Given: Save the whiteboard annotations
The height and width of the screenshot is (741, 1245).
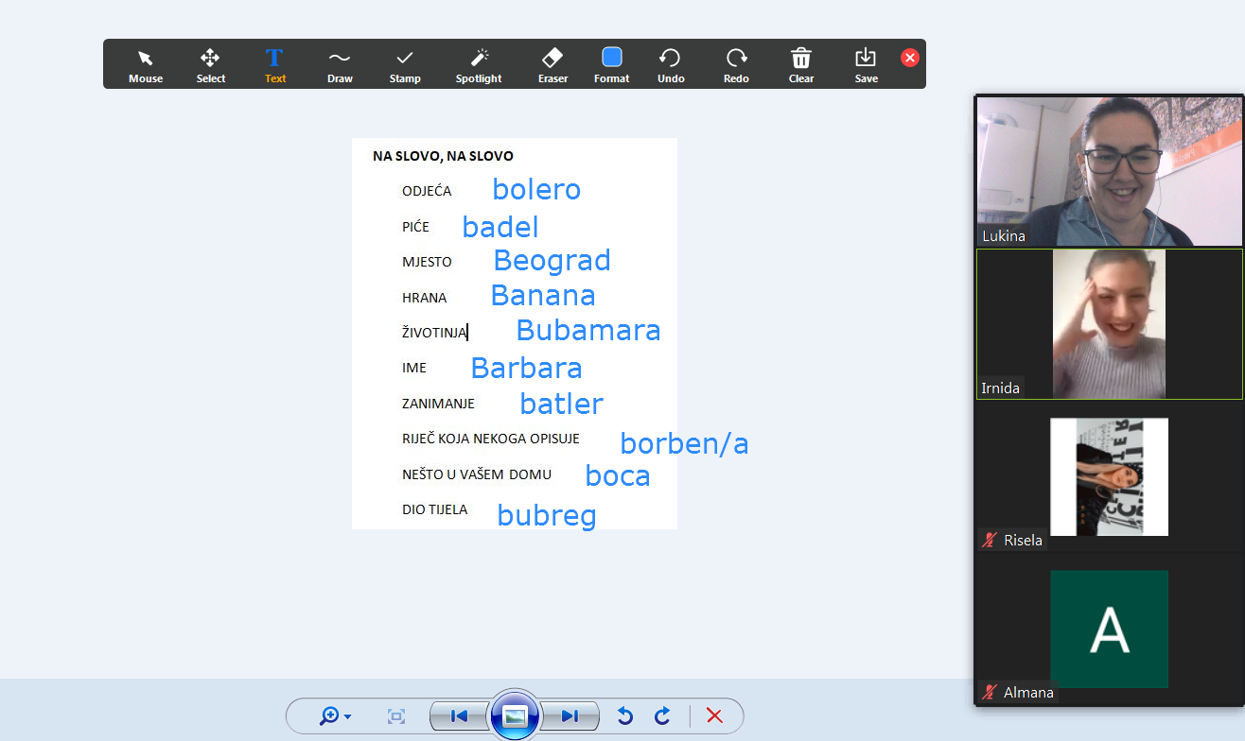Looking at the screenshot, I should [866, 65].
